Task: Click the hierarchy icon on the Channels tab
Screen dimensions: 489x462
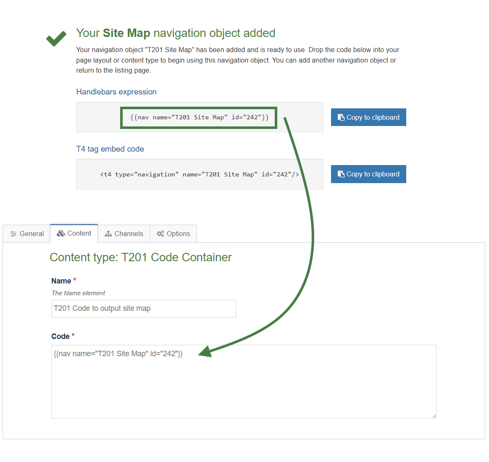Action: pyautogui.click(x=108, y=234)
